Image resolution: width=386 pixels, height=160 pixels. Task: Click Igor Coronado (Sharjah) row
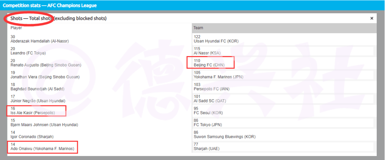(99, 134)
